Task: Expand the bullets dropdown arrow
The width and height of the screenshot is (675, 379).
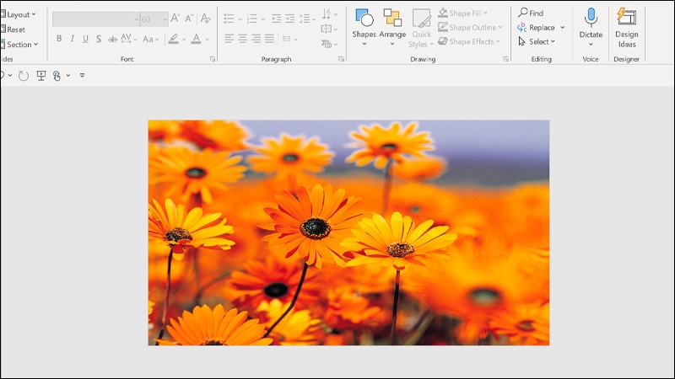Action: click(x=240, y=19)
